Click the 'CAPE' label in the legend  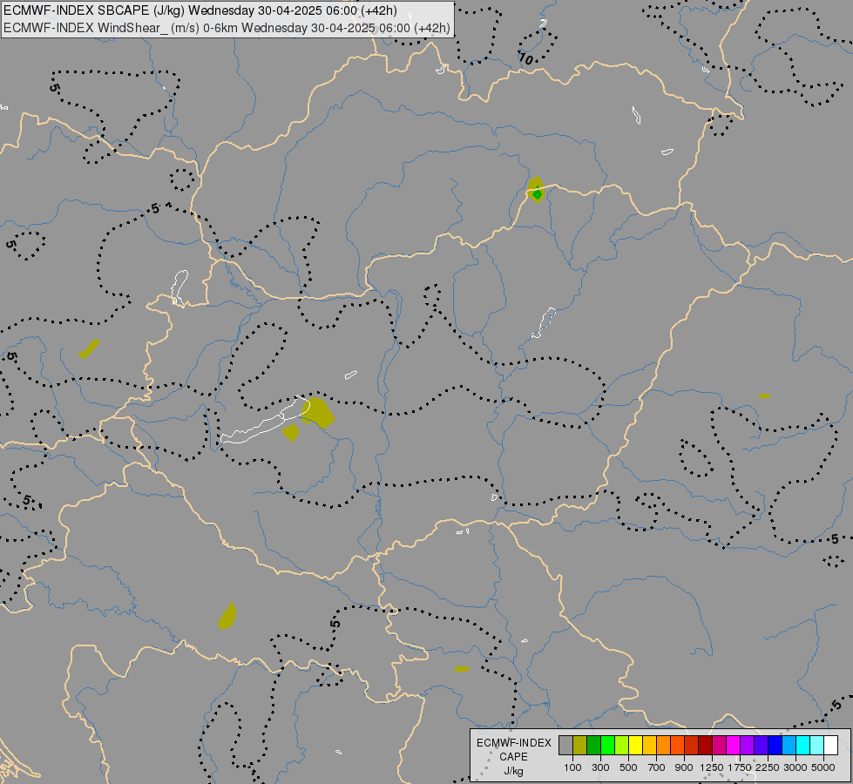coord(513,757)
